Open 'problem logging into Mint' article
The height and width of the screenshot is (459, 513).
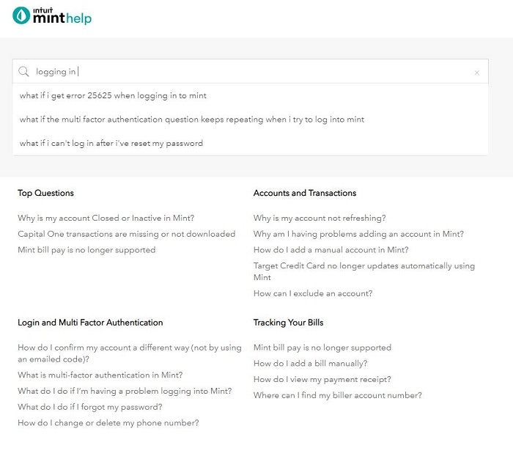(125, 391)
